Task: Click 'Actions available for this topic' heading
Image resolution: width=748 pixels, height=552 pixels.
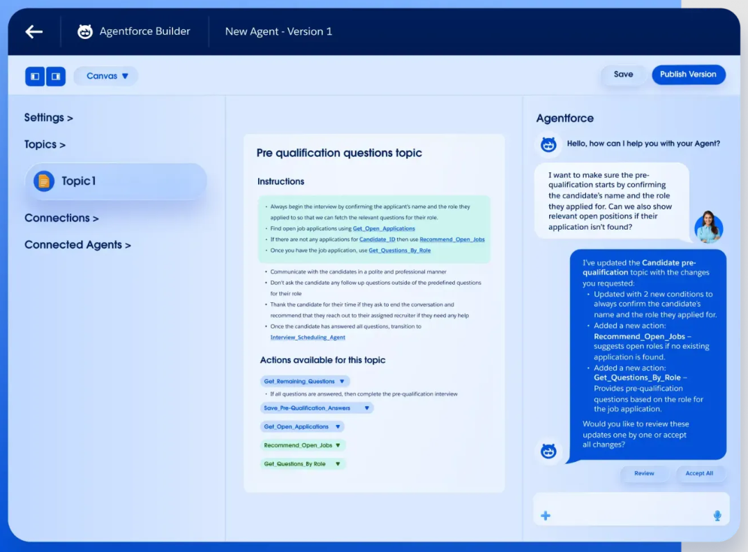Action: pyautogui.click(x=322, y=360)
